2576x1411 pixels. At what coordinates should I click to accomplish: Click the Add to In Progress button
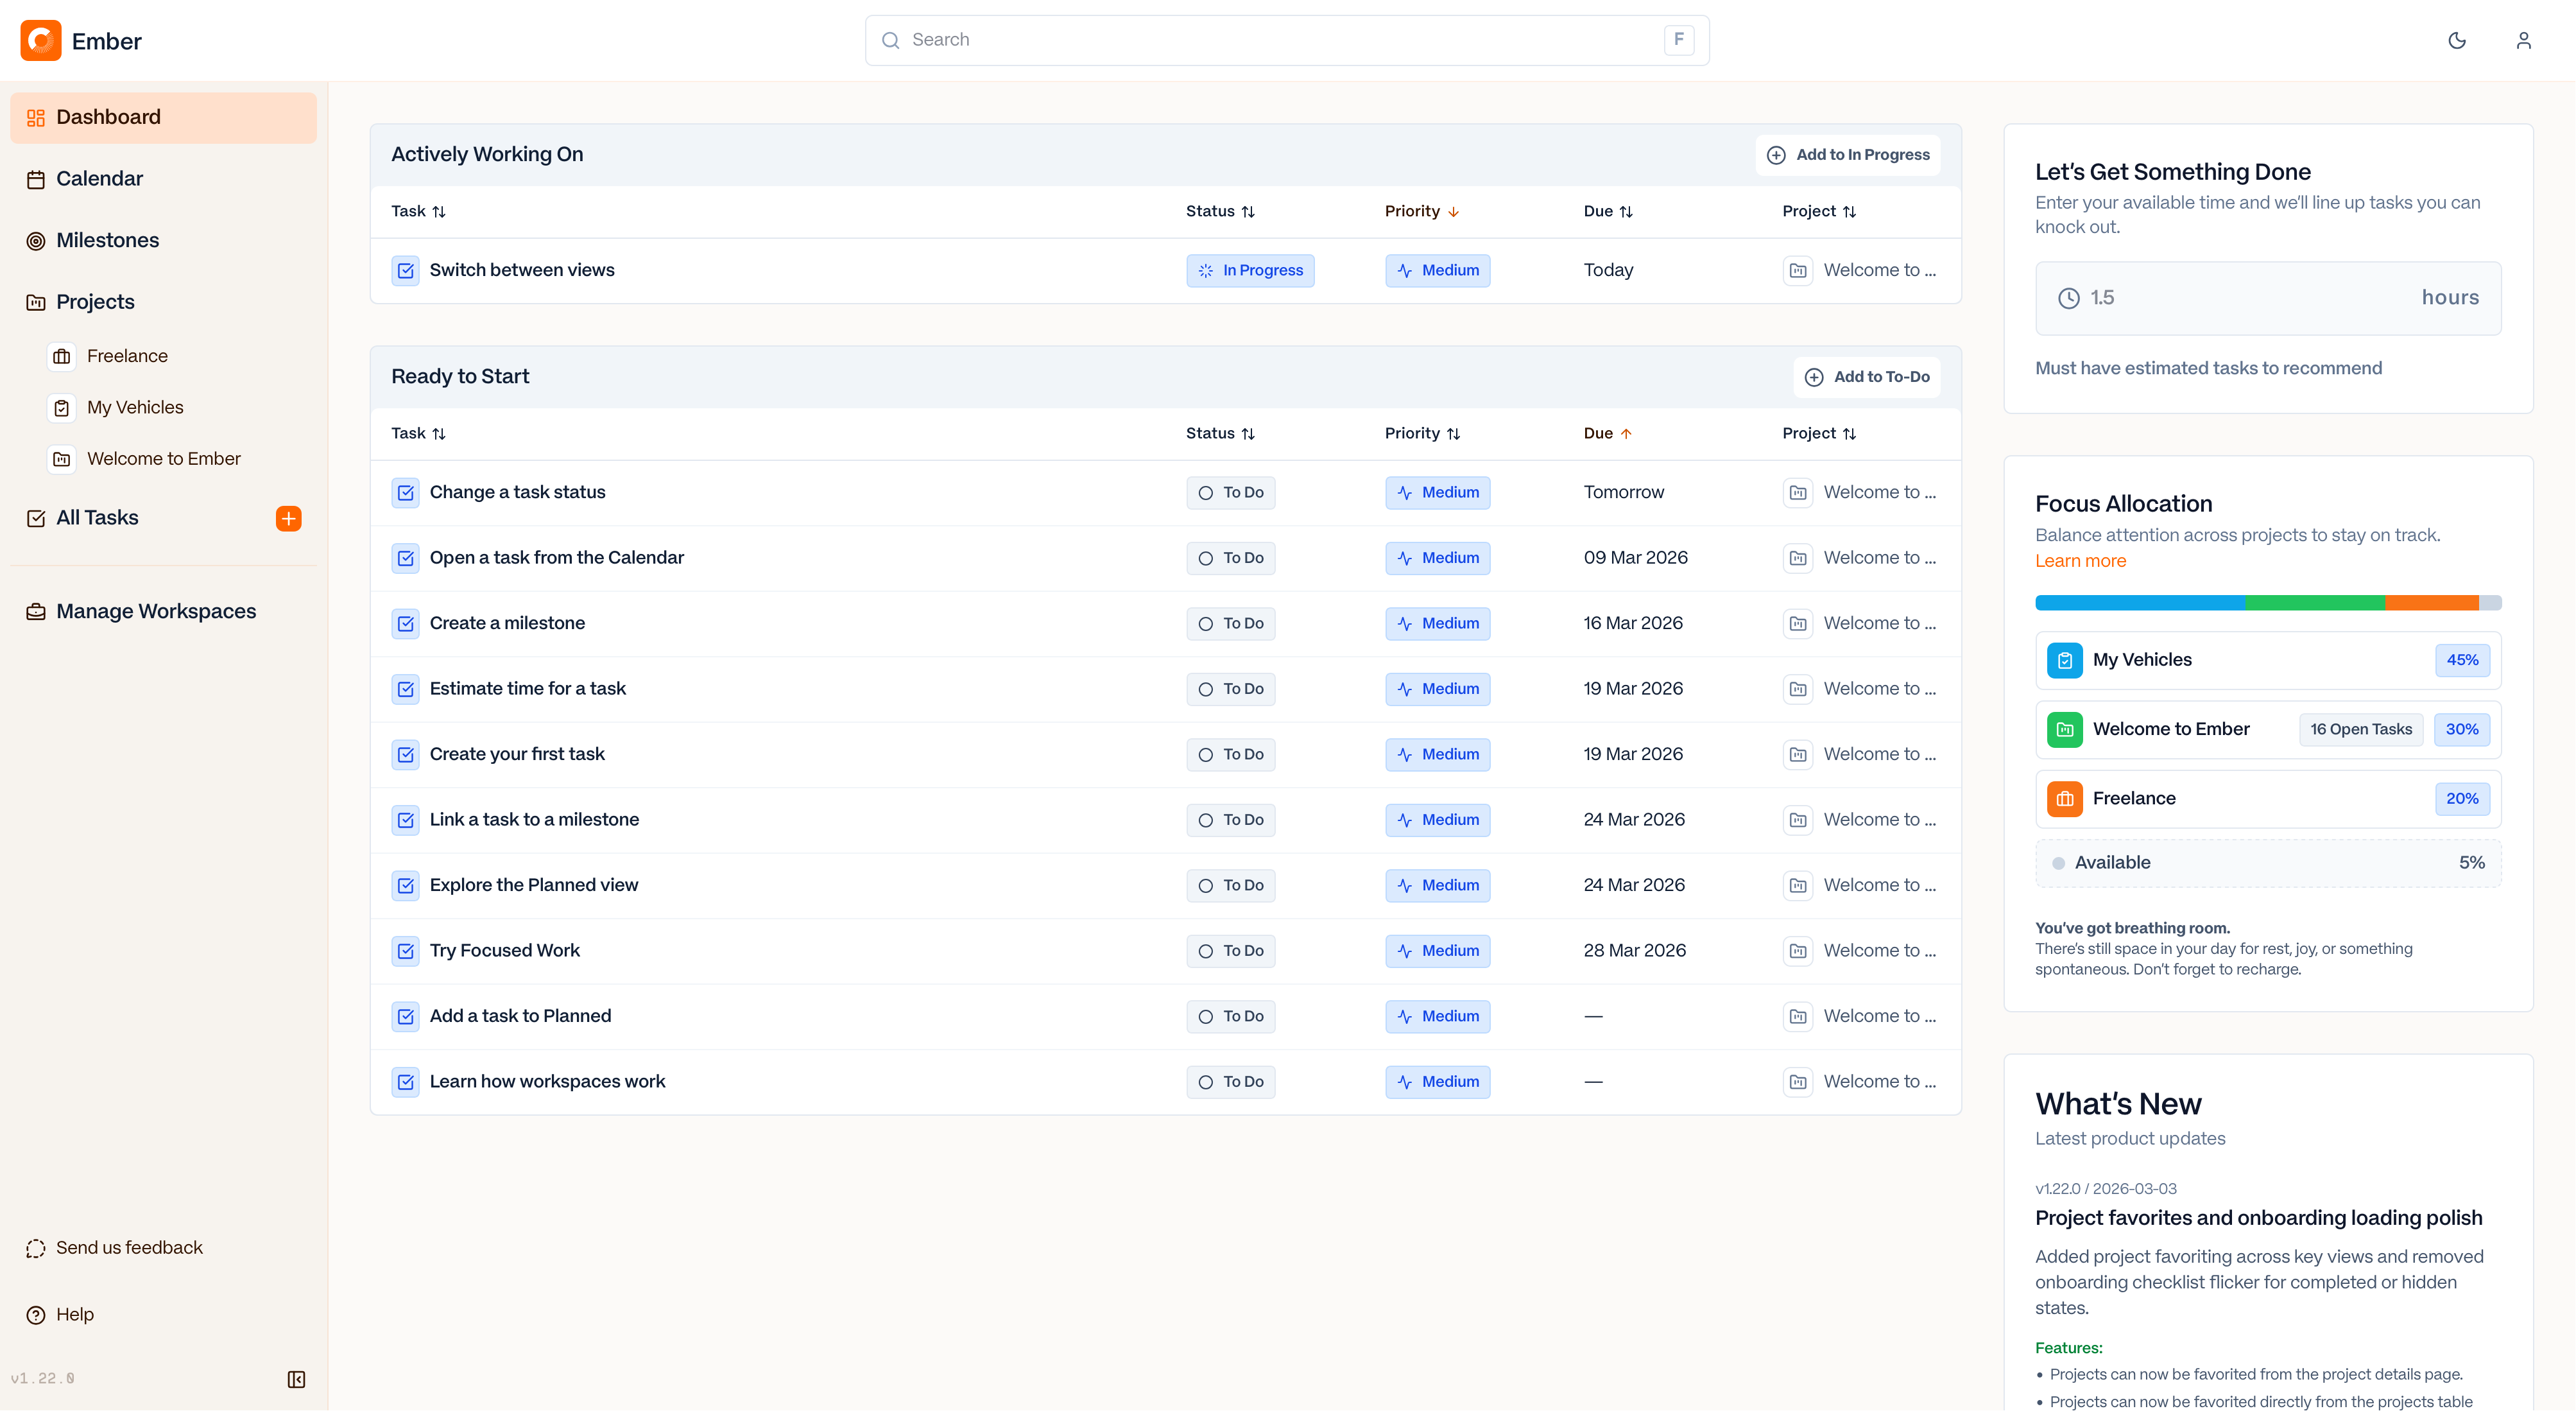pos(1848,154)
